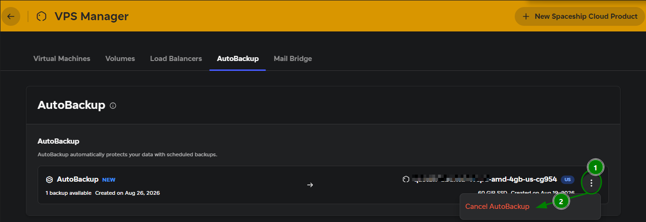The width and height of the screenshot is (646, 222).
Task: Click the VPS Manager title text
Action: coord(91,16)
